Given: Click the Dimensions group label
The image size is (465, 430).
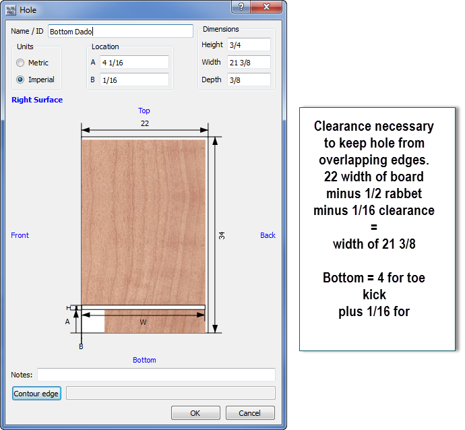Looking at the screenshot, I should pos(220,29).
